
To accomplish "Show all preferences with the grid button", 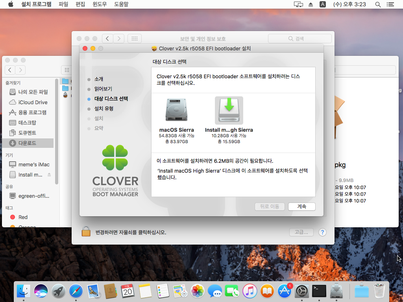I will 135,39.
